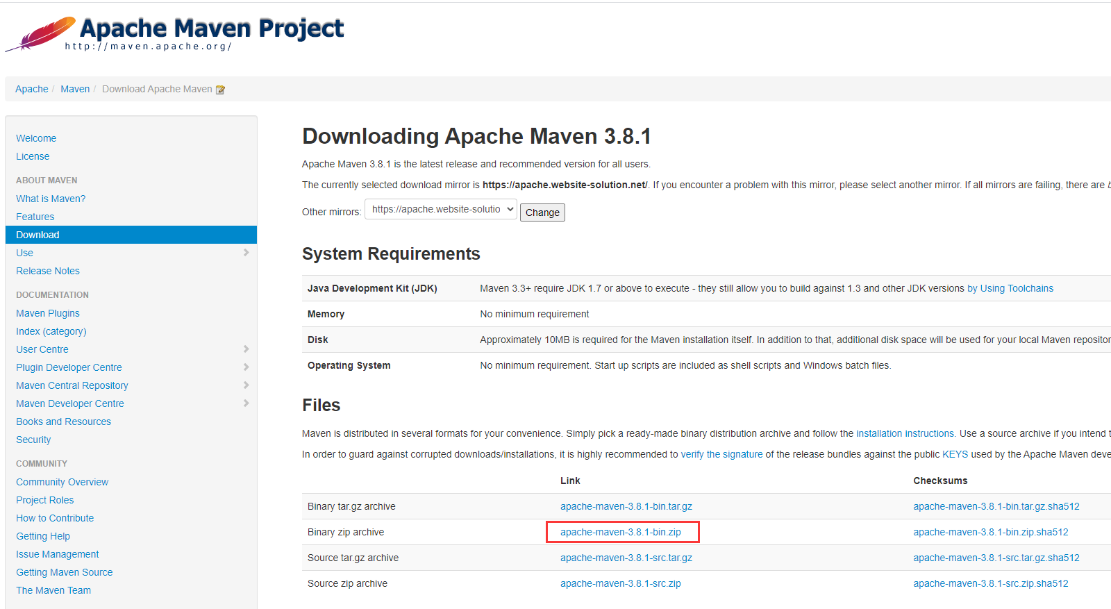This screenshot has height=609, width=1111.
Task: Open License in the sidebar
Action: pos(33,156)
